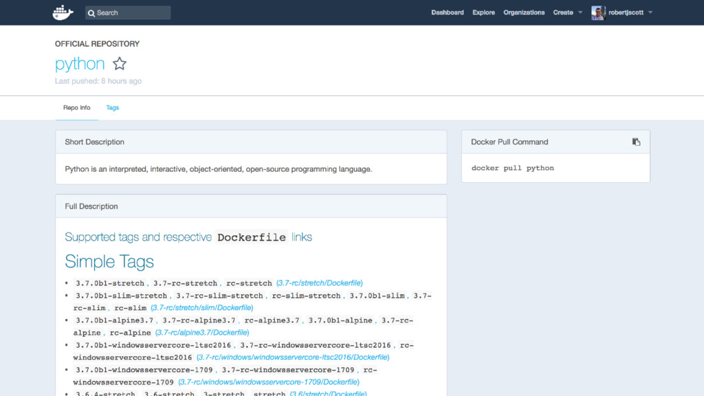Focus the Search input field
The width and height of the screenshot is (704, 396).
128,12
